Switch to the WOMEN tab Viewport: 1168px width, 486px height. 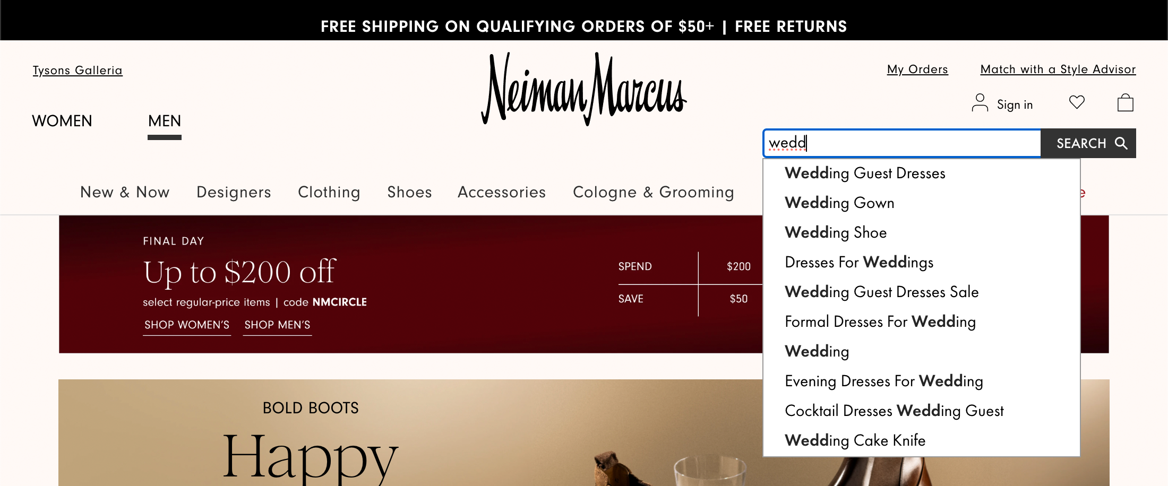point(62,121)
